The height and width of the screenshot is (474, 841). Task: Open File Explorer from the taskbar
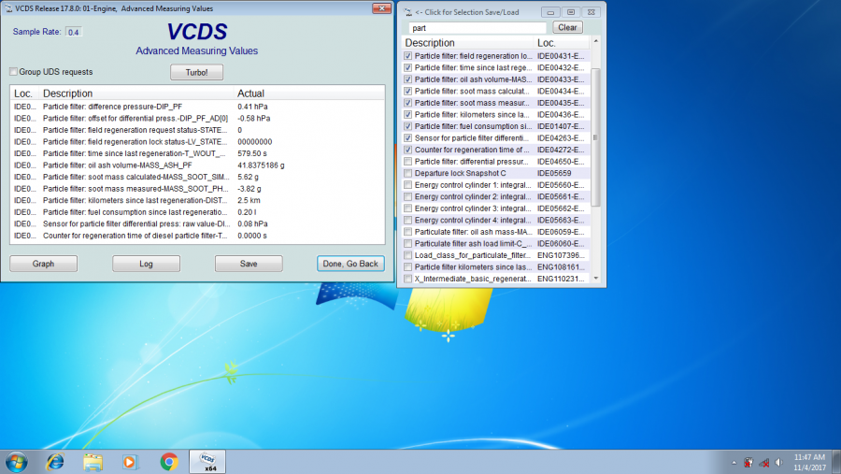[x=93, y=461]
